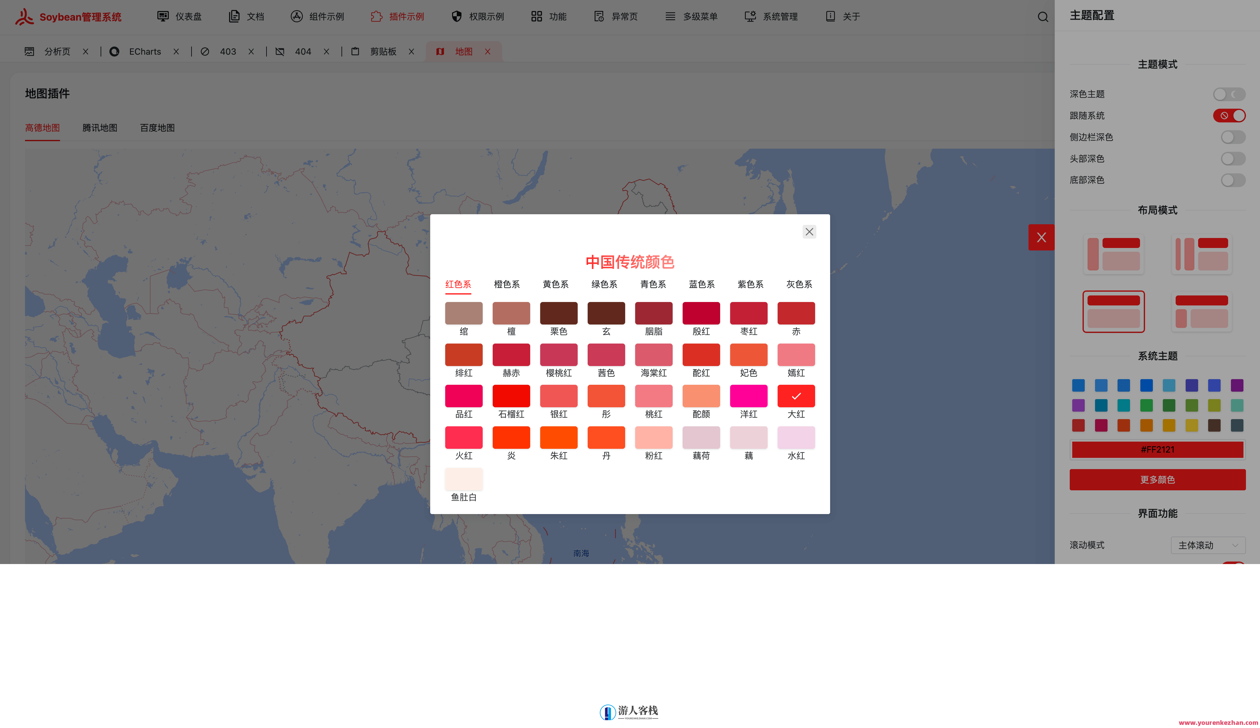Switch to the 腾讯地图 tab
Screen dimensions: 1260x728
[99, 128]
